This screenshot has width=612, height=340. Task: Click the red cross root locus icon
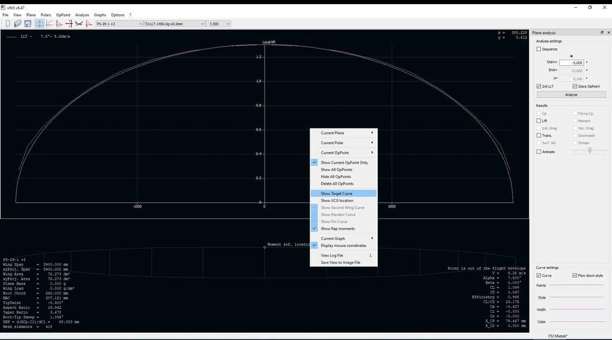click(x=69, y=23)
